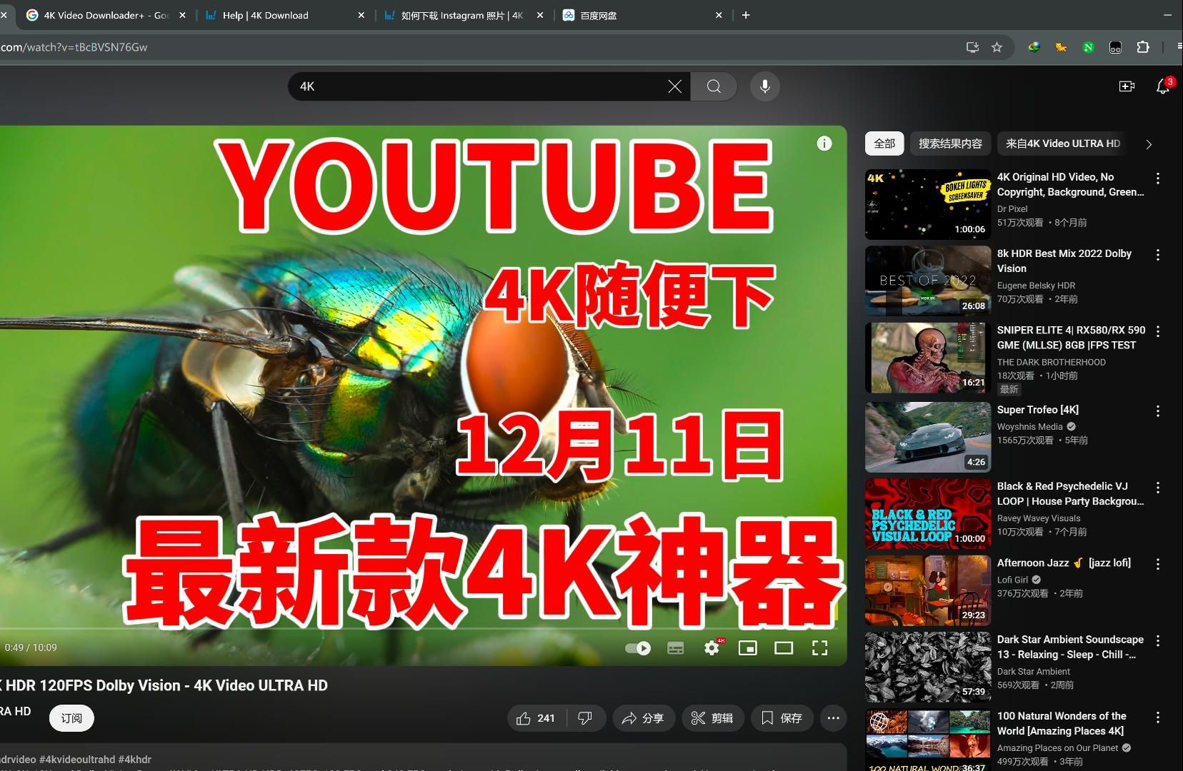Open THE DARK BROTHERHOOD channel link

[x=1052, y=363]
